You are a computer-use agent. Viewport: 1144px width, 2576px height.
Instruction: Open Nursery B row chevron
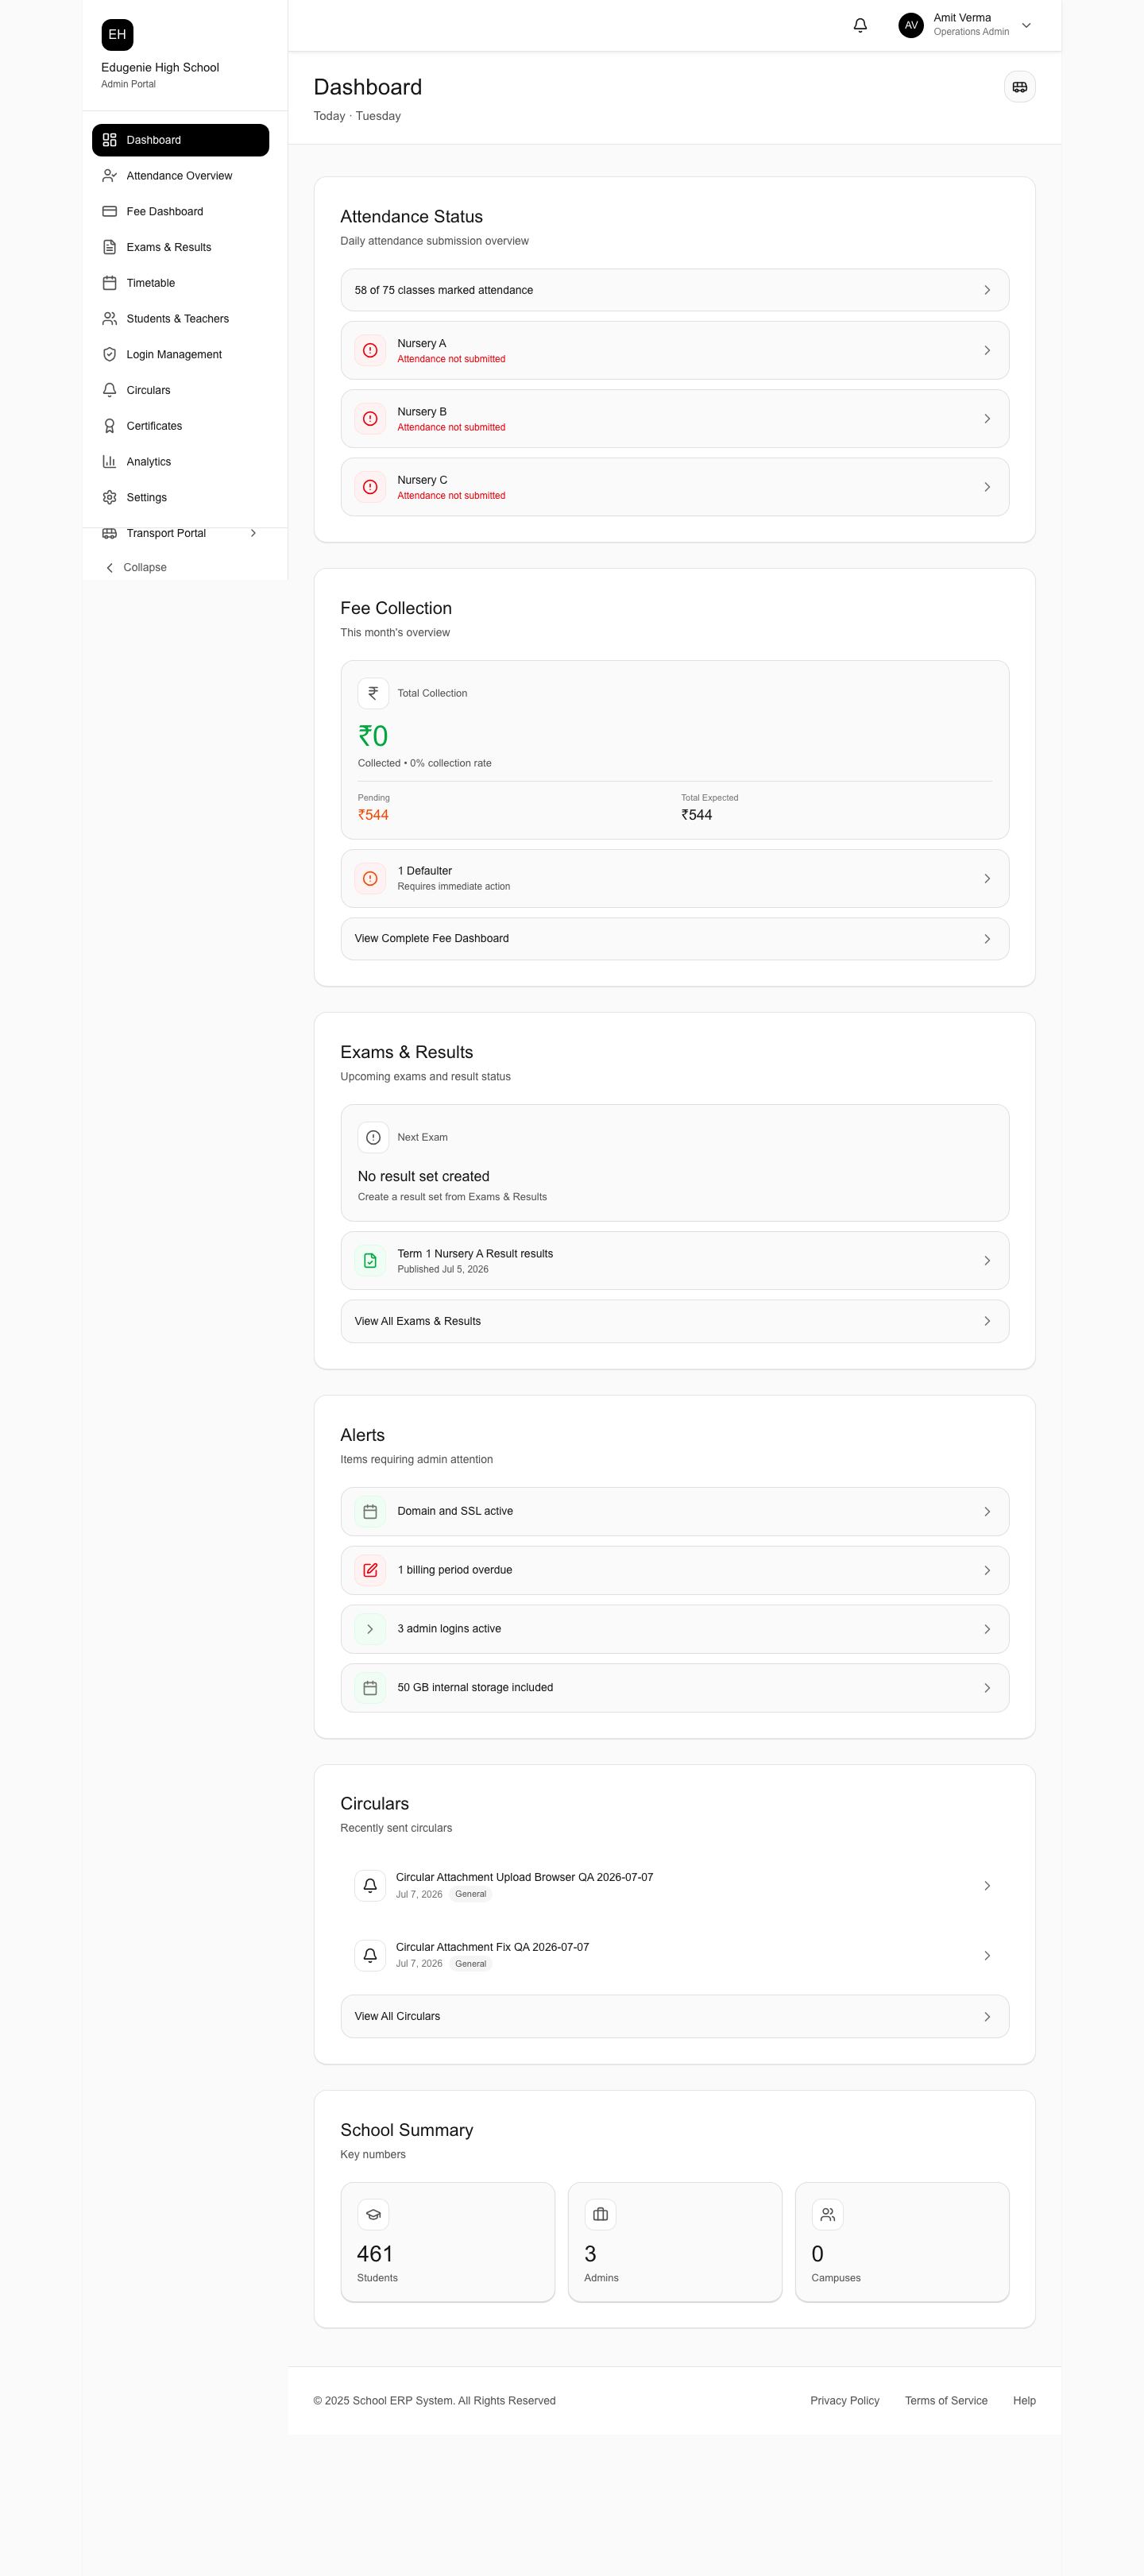click(987, 419)
